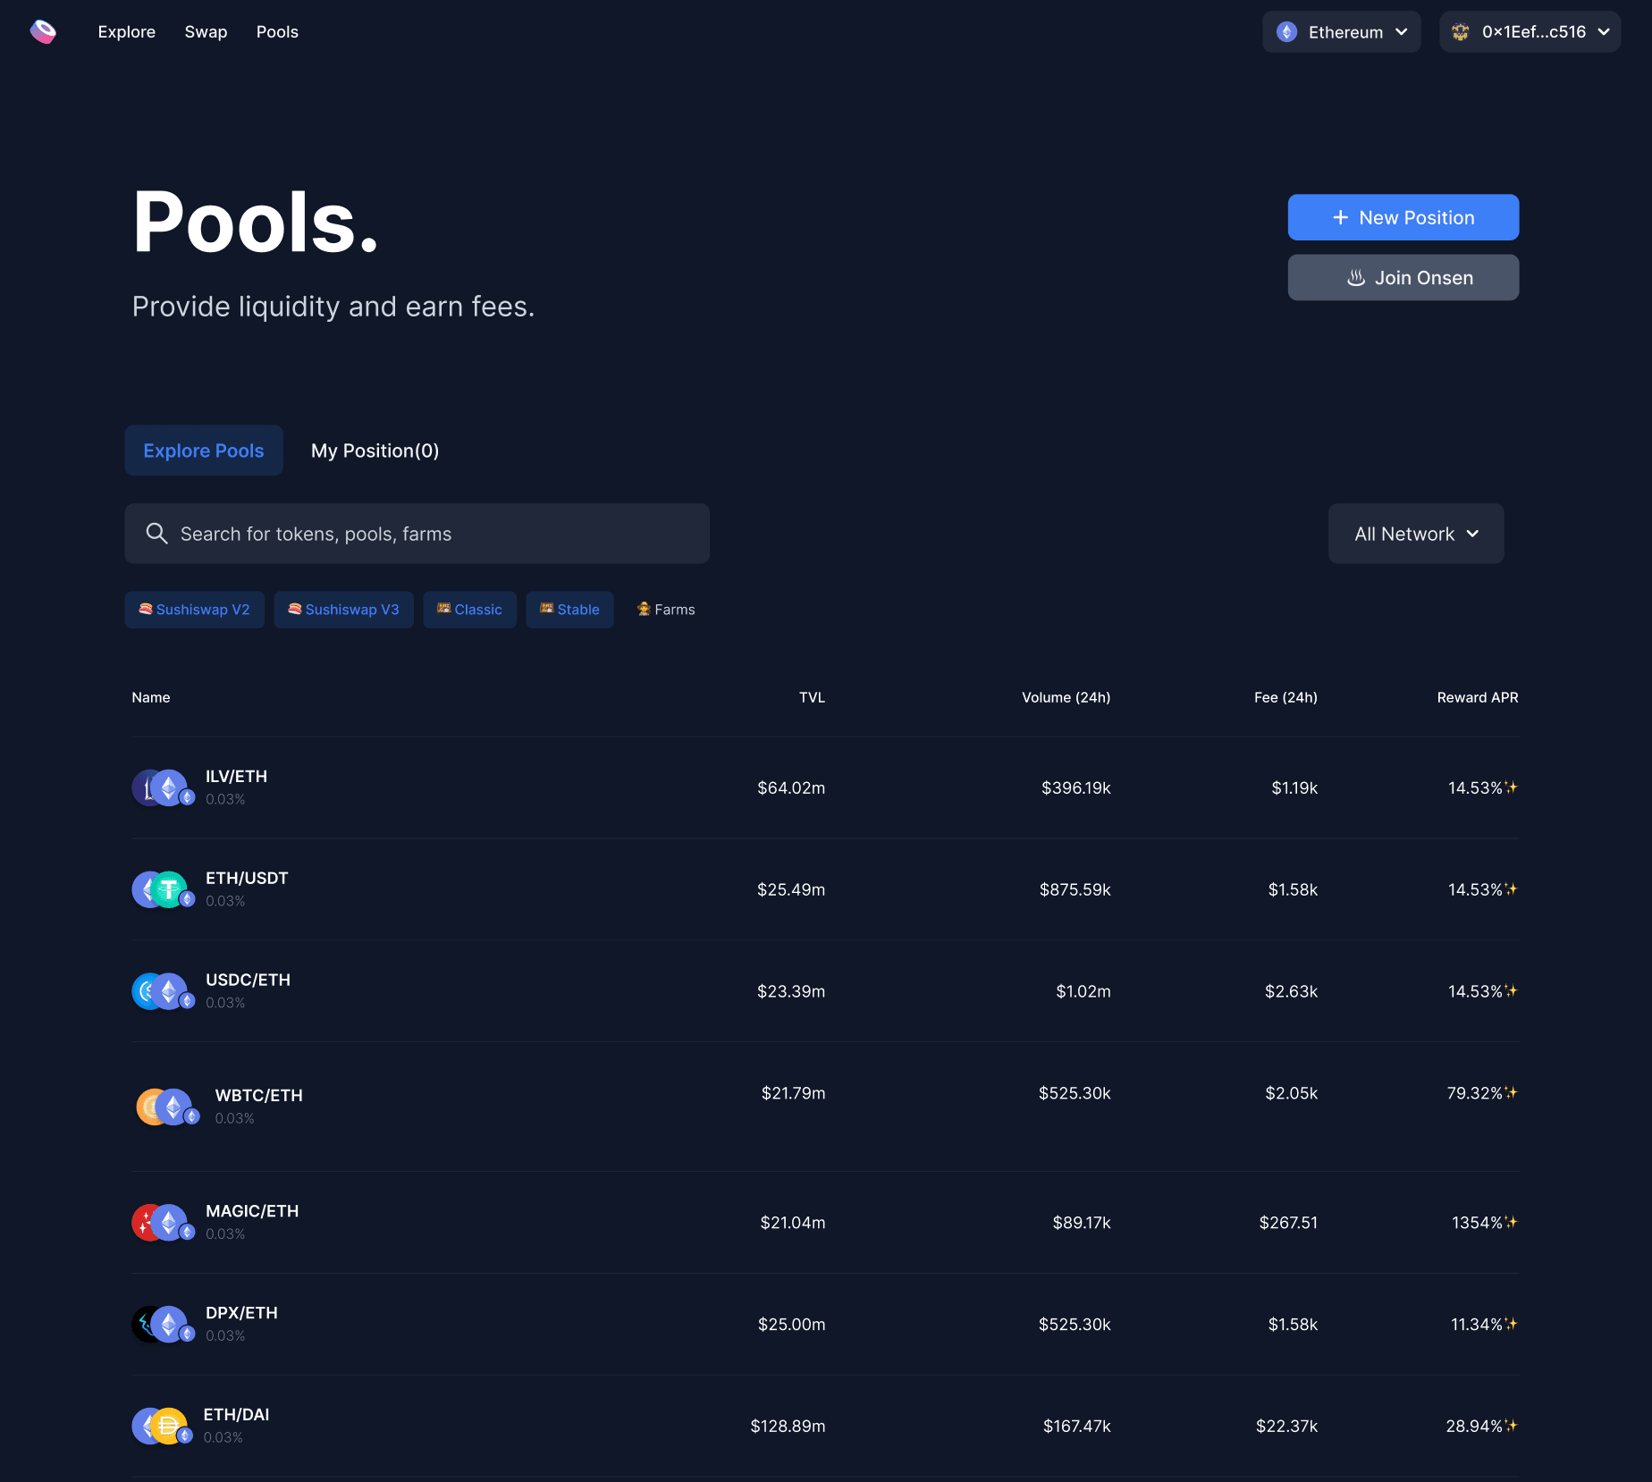Click the $1.02m volume value
The width and height of the screenshot is (1652, 1482).
[1083, 991]
